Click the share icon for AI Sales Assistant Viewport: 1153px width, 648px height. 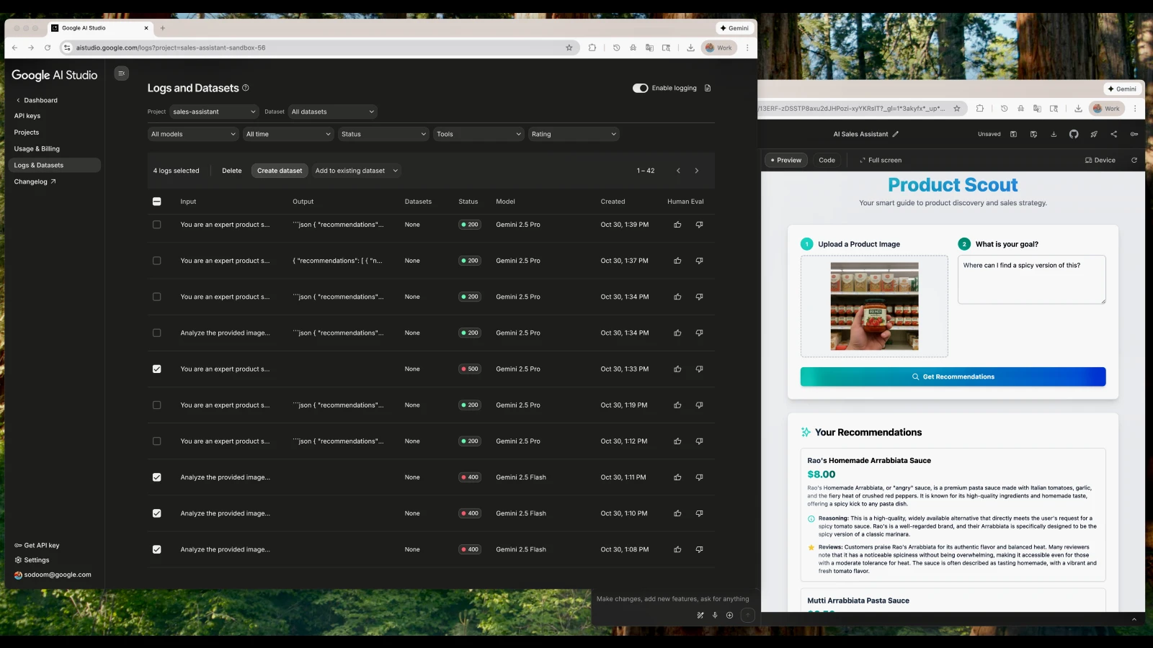point(1114,134)
